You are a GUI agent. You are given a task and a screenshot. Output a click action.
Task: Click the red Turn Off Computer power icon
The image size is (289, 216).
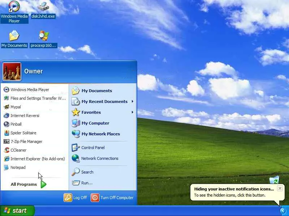coord(95,198)
